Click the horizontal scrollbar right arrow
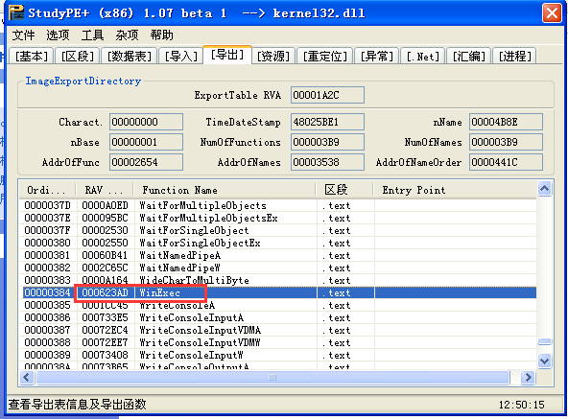Image resolution: width=568 pixels, height=419 pixels. pos(528,378)
